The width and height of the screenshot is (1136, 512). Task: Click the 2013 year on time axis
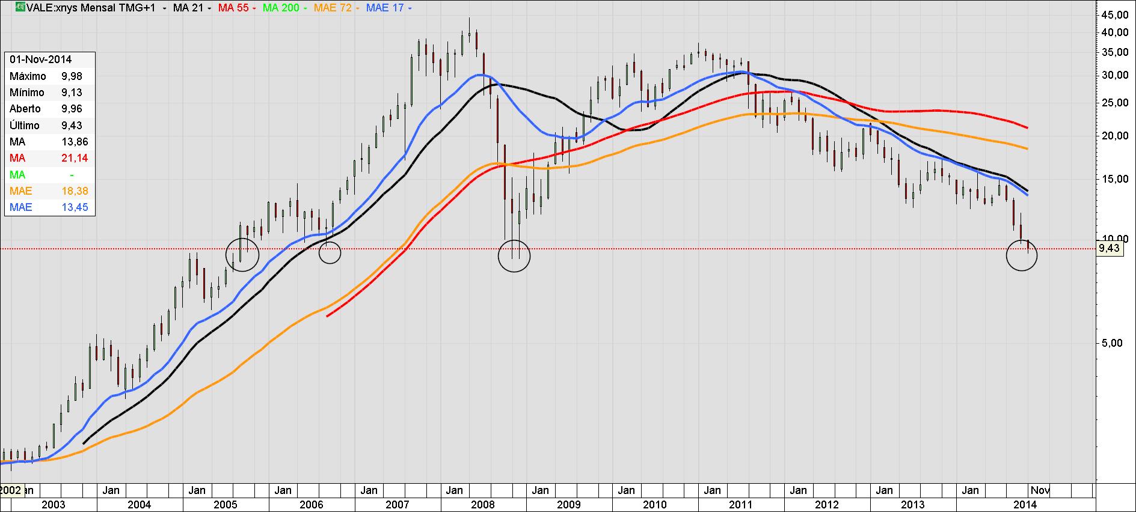pos(913,505)
